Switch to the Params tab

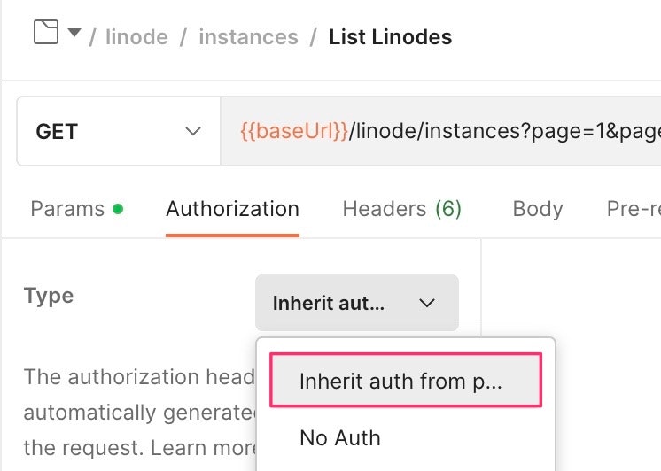pyautogui.click(x=77, y=209)
